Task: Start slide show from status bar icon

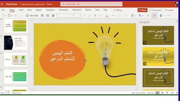Action: tap(167, 93)
